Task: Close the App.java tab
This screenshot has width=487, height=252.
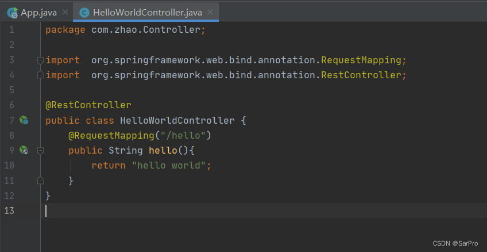Action: (x=65, y=13)
